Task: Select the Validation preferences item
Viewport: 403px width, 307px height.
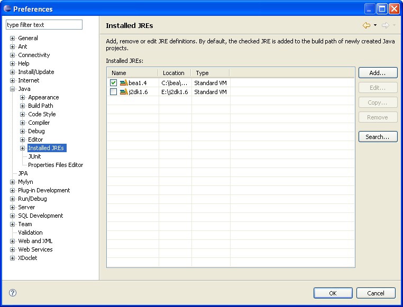Action: (x=30, y=232)
